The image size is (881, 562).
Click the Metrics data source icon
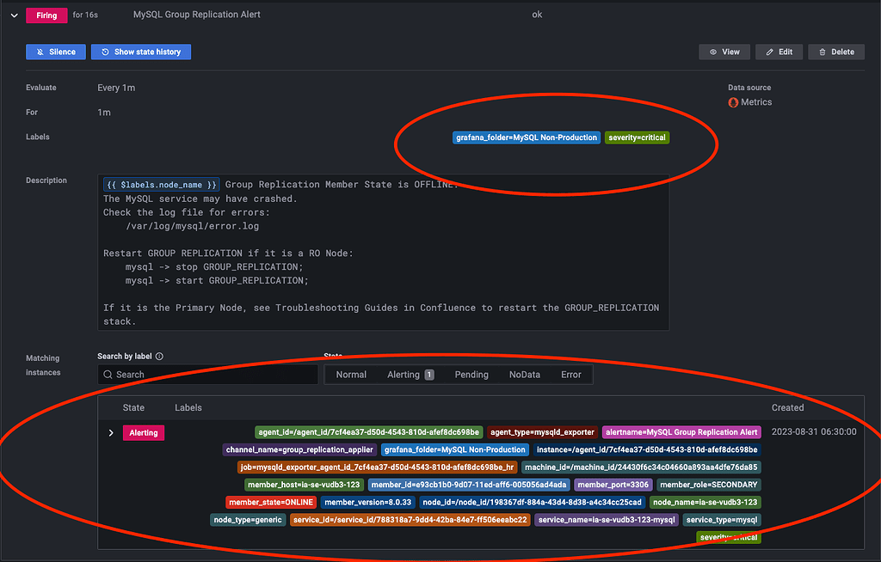[x=732, y=102]
